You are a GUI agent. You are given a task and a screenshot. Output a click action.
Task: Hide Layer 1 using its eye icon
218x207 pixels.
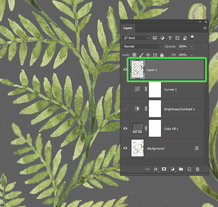click(x=125, y=70)
